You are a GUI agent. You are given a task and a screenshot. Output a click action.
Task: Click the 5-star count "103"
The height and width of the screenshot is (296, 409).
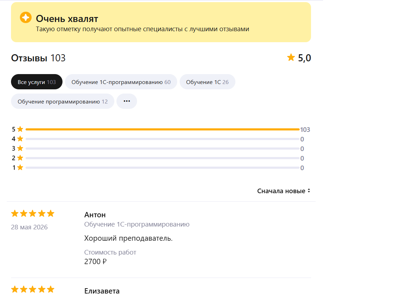click(x=305, y=130)
